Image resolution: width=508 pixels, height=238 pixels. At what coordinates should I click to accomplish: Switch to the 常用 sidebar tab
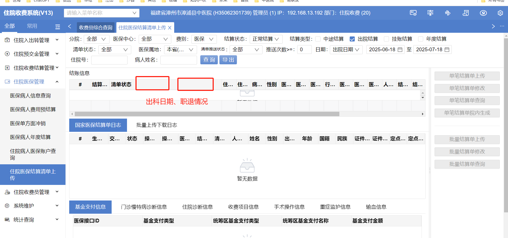(x=32, y=26)
